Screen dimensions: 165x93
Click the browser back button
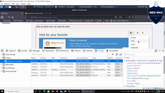tap(2, 17)
